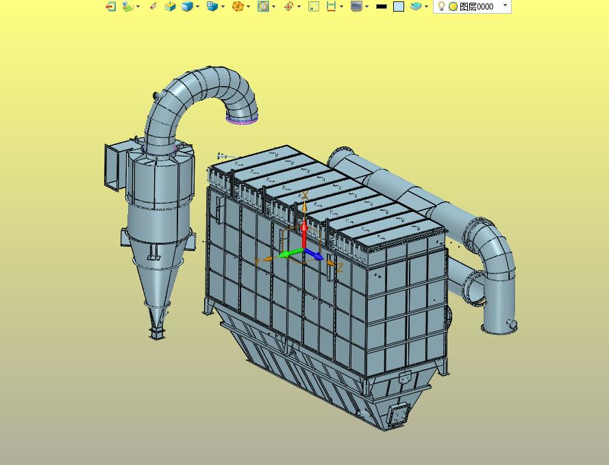Click the zoom window frame icon
This screenshot has height=465, width=609.
pyautogui.click(x=314, y=6)
